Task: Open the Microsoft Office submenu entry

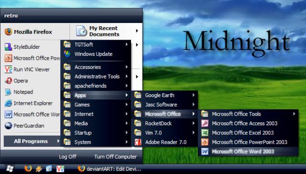Action: [x=164, y=114]
